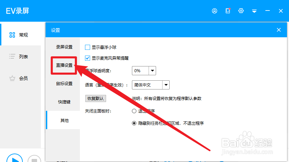Screen dimensions: 289x162
Task: Open the phone notification icon
Action: coord(228,11)
